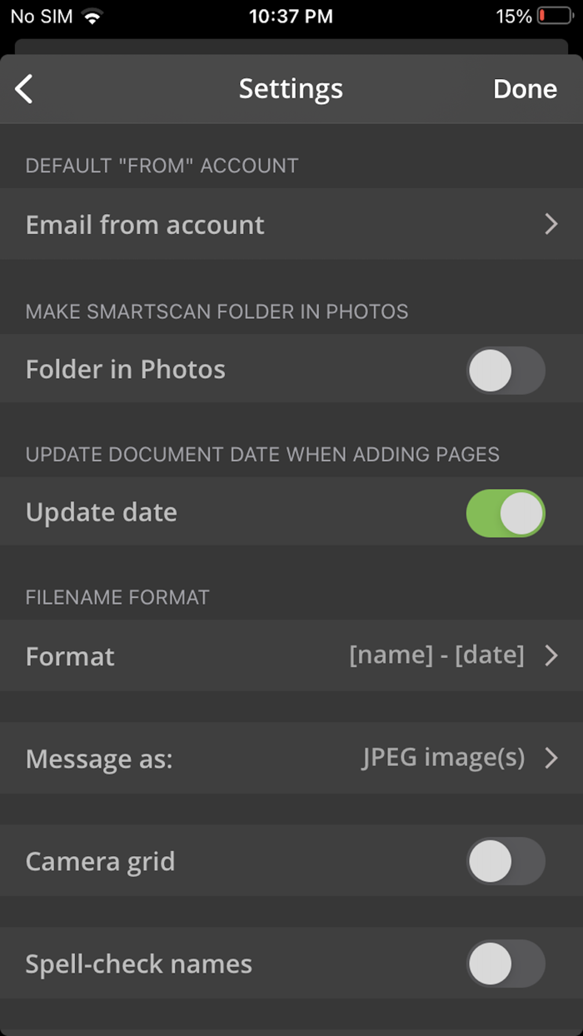Enable the Folder in Photos toggle
This screenshot has height=1036, width=583.
point(506,369)
